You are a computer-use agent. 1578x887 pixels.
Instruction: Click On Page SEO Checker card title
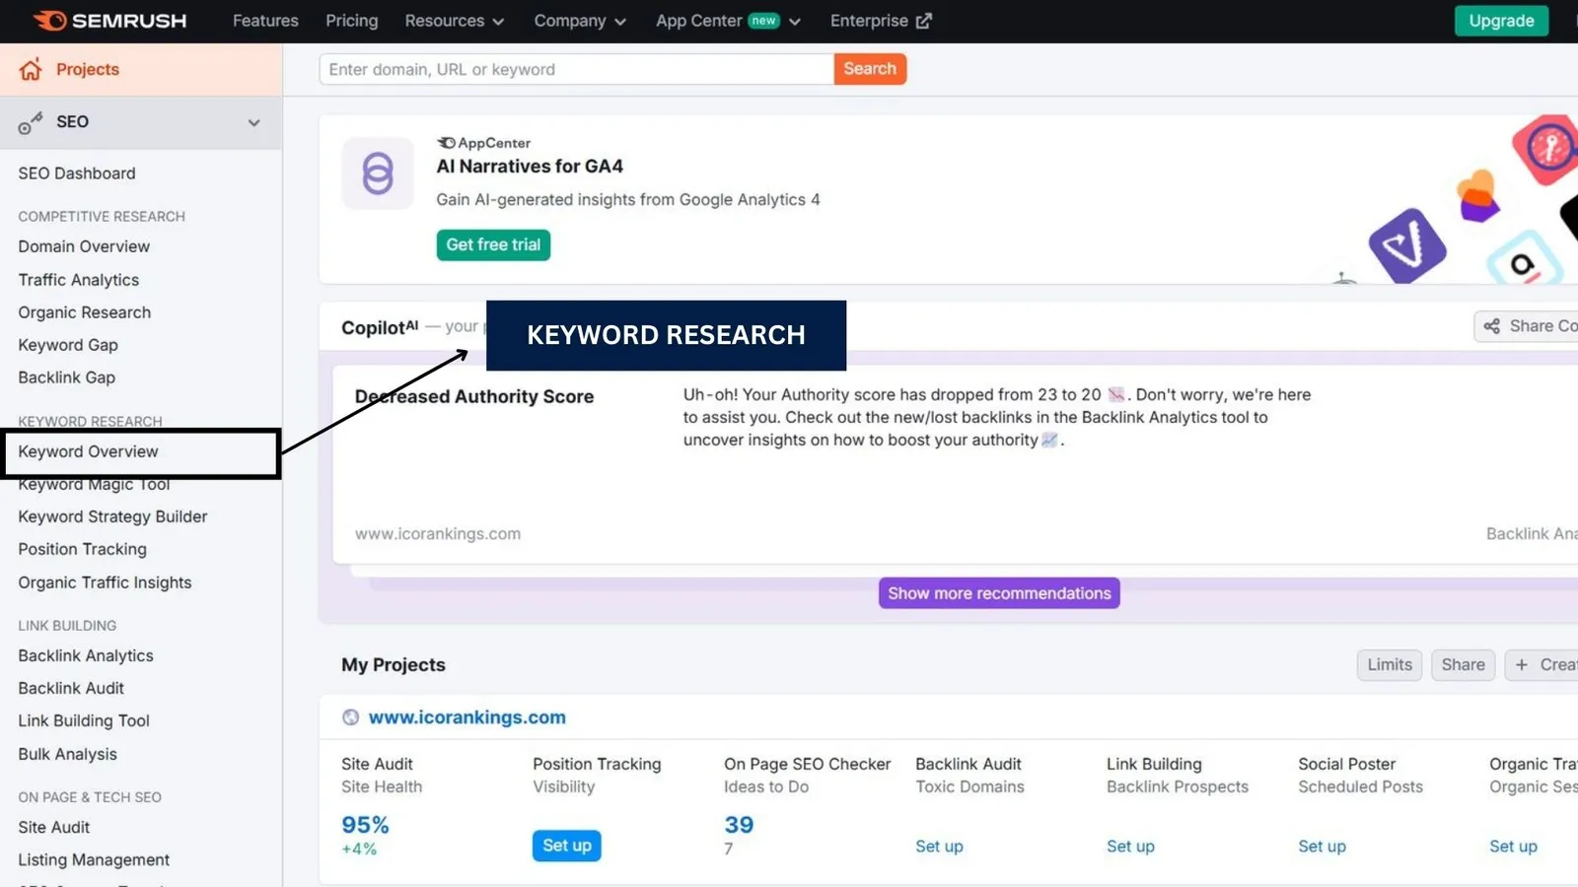point(807,764)
